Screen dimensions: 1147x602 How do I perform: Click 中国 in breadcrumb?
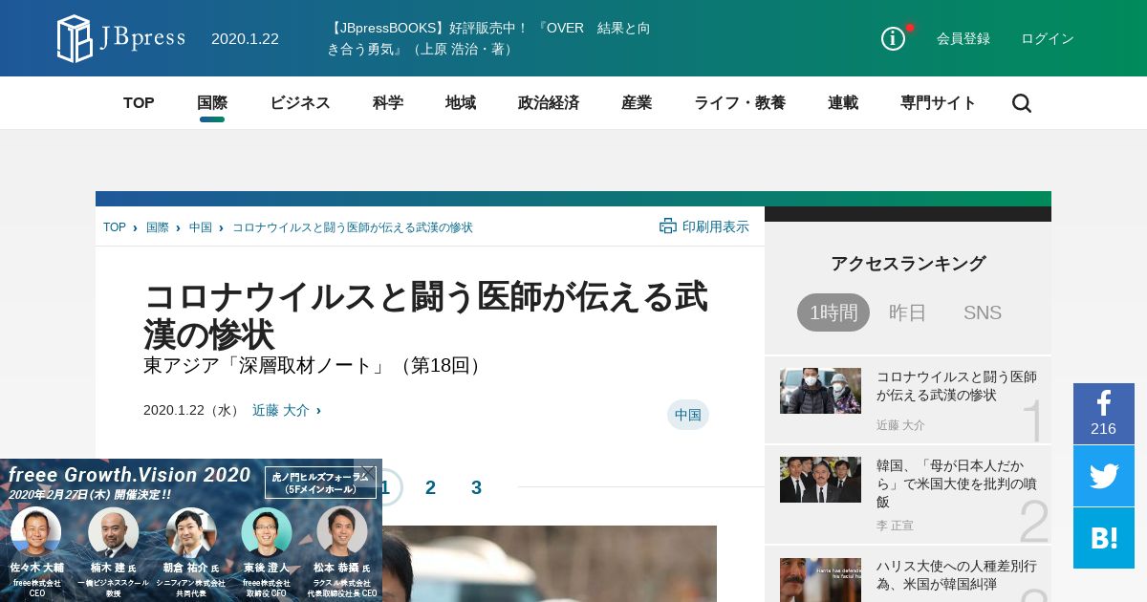(201, 227)
